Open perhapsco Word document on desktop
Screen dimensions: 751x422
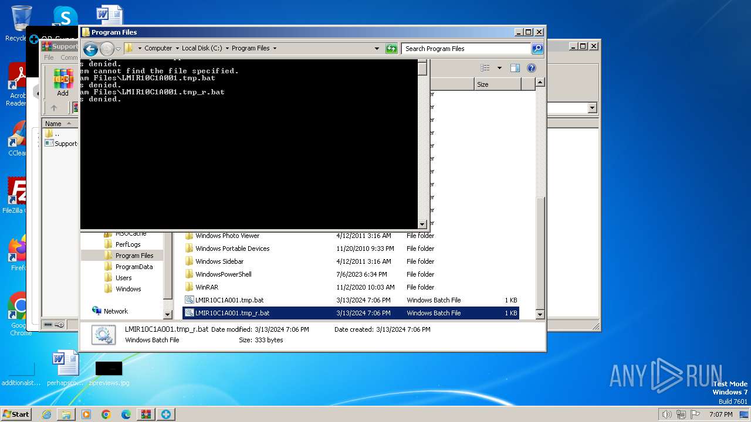point(65,368)
